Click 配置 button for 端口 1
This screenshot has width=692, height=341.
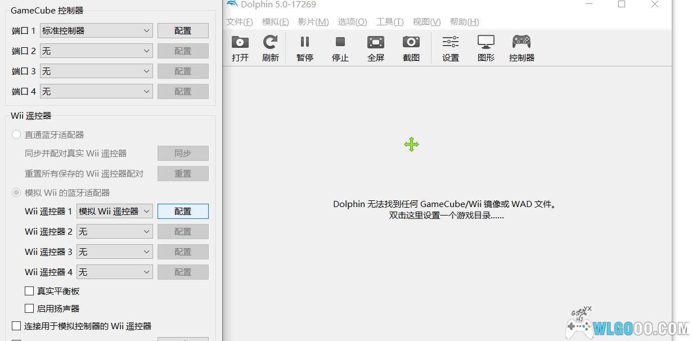tap(183, 31)
